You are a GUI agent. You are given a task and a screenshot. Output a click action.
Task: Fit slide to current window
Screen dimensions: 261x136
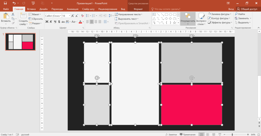pyautogui.click(x=259, y=134)
